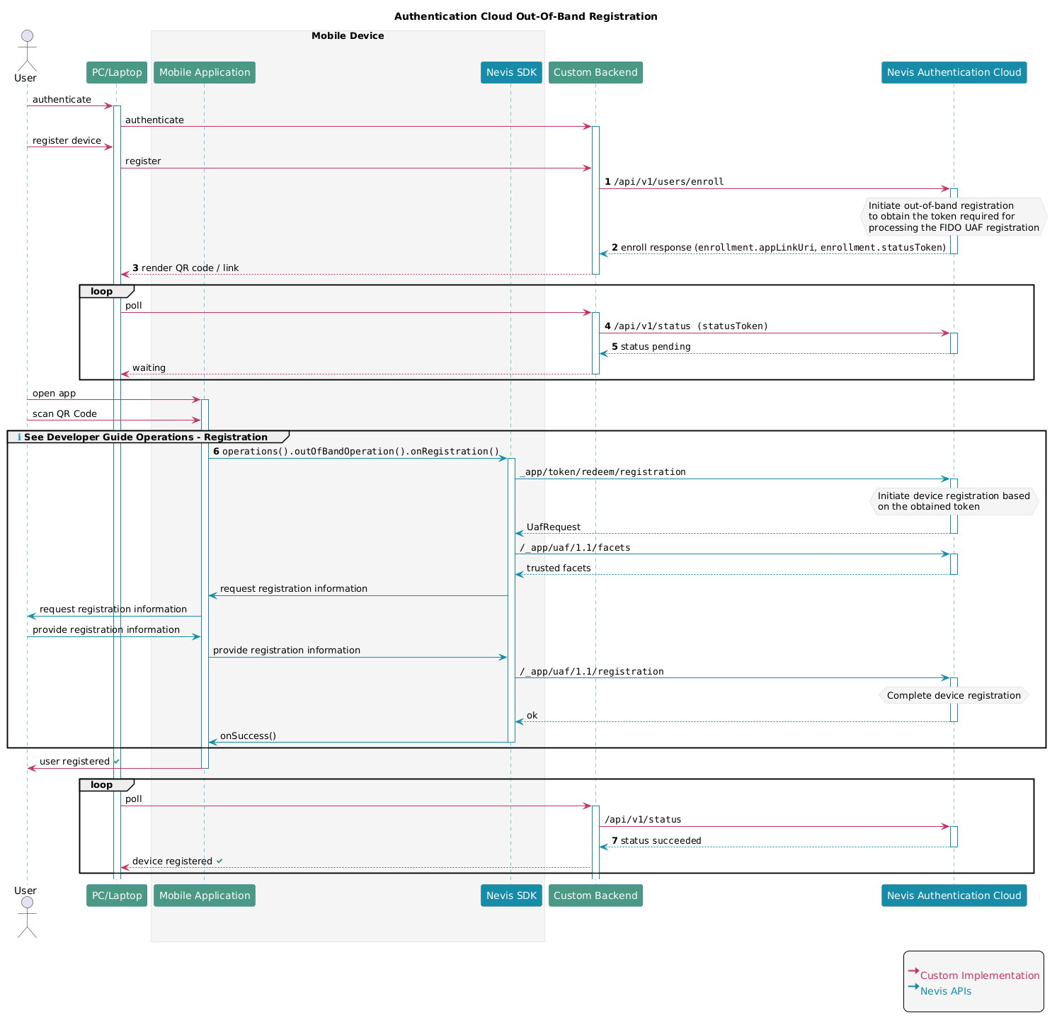This screenshot has width=1057, height=1025.
Task: Click provide registration information sent by User
Action: (106, 630)
